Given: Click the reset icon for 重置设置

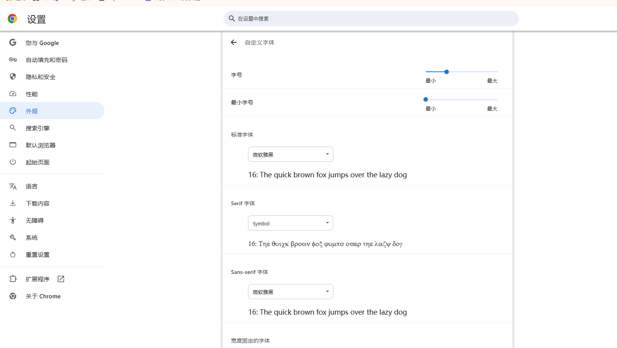Looking at the screenshot, I should point(13,255).
